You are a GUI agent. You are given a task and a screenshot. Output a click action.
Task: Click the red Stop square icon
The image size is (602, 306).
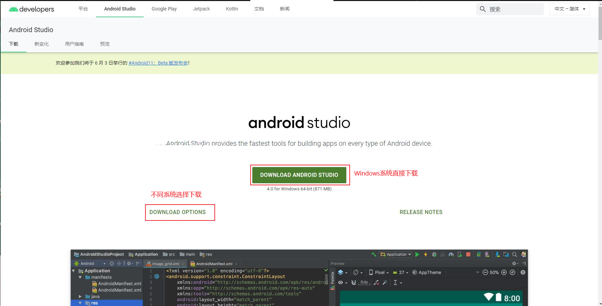click(x=468, y=254)
